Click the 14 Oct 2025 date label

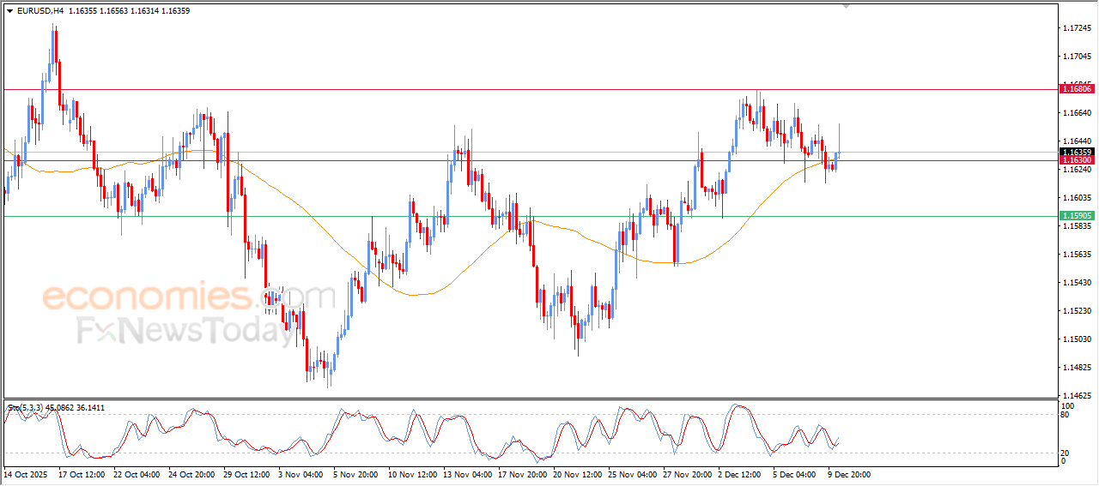(x=26, y=473)
